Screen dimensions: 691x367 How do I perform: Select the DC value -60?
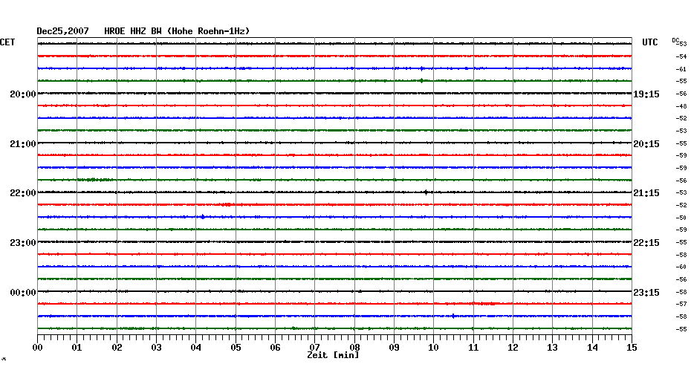coord(681,267)
